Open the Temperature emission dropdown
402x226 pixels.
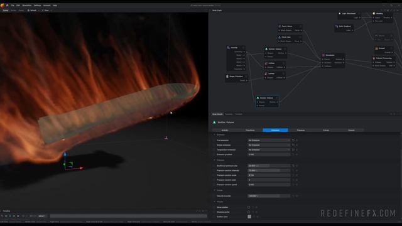[269, 149]
